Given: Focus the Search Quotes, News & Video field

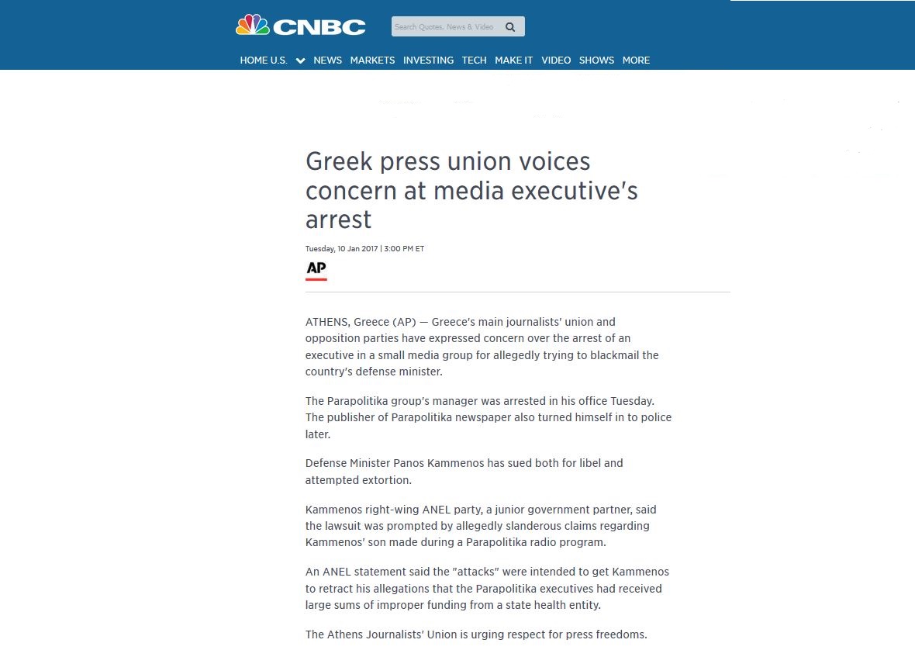Looking at the screenshot, I should click(458, 27).
